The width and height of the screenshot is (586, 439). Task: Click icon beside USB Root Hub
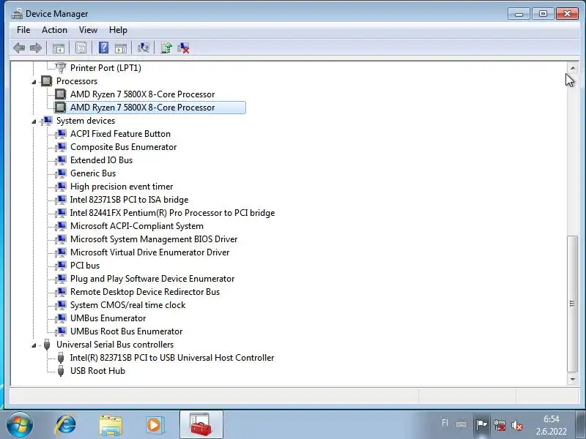[61, 371]
